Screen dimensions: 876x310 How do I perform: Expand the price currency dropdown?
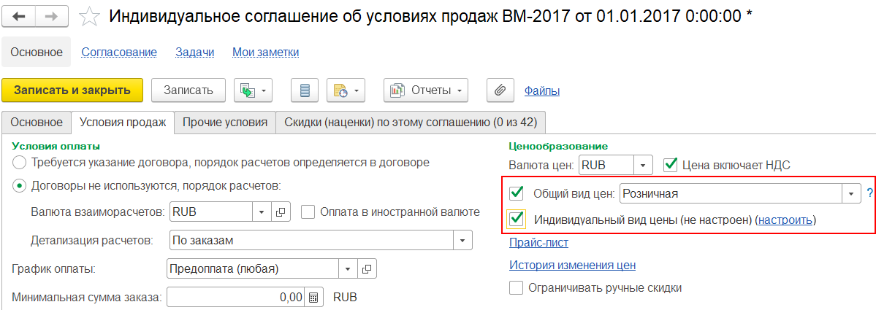pos(642,165)
